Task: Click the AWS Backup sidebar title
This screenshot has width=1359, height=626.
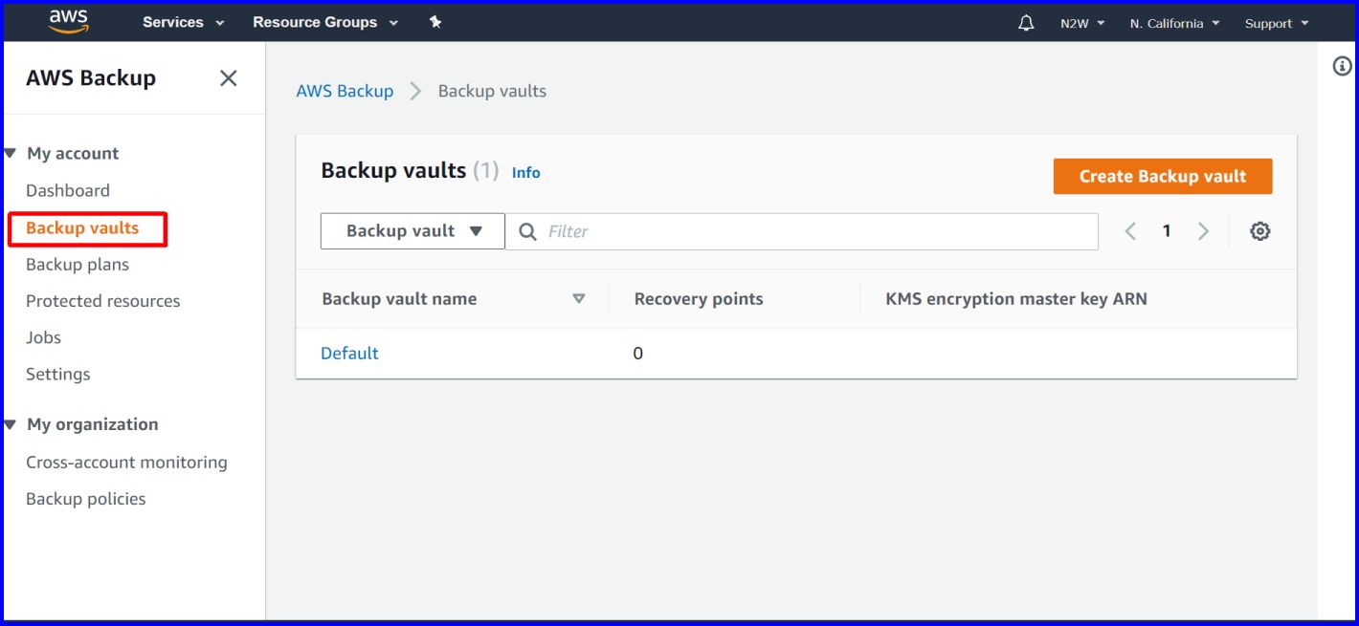Action: point(91,78)
